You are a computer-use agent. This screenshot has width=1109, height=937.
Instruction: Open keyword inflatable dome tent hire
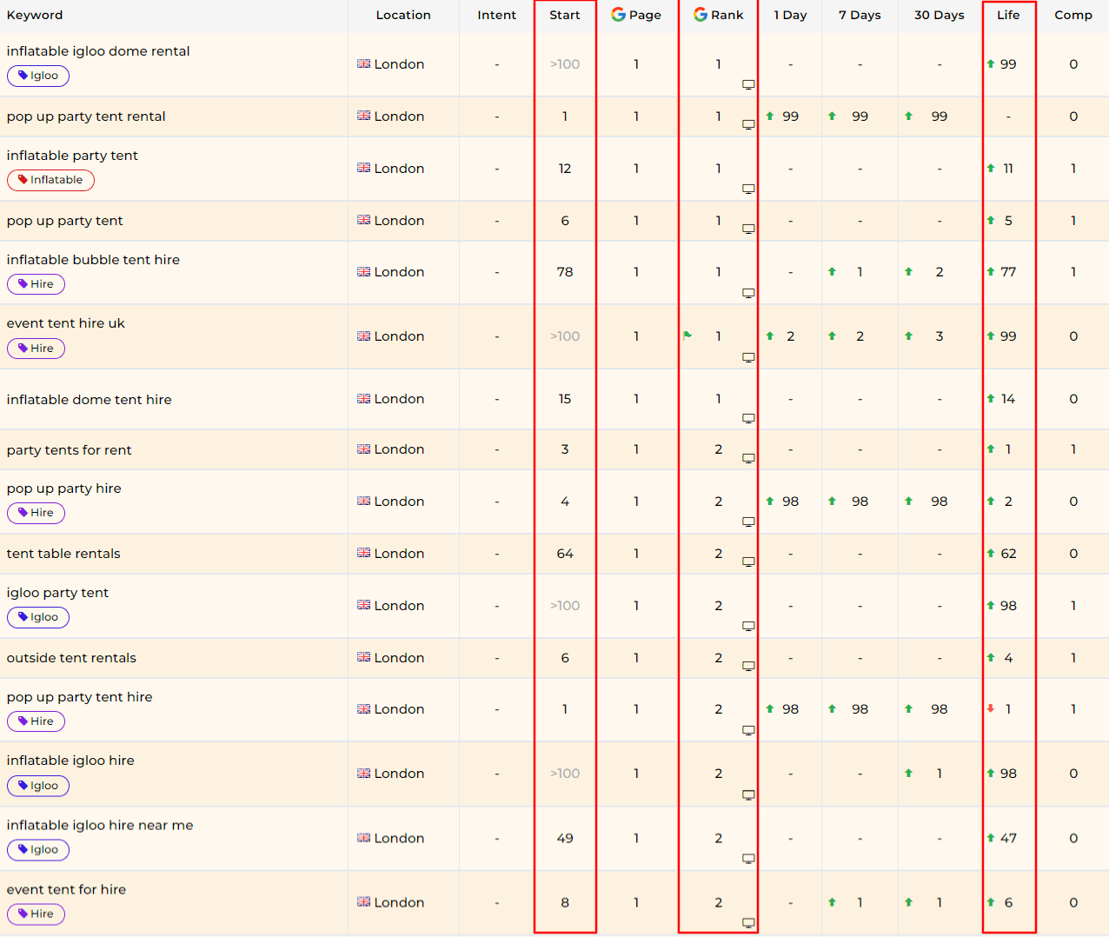click(89, 400)
